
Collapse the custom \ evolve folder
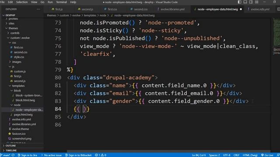[20, 38]
